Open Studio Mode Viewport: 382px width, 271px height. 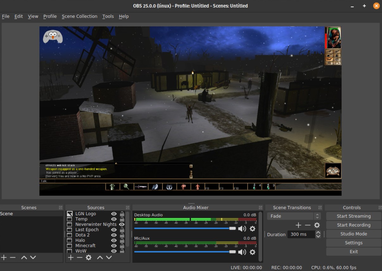point(354,234)
